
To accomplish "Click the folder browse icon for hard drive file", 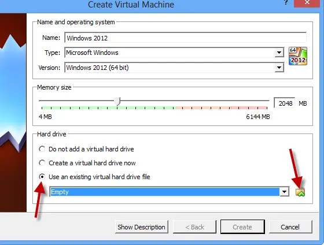I will [300, 192].
